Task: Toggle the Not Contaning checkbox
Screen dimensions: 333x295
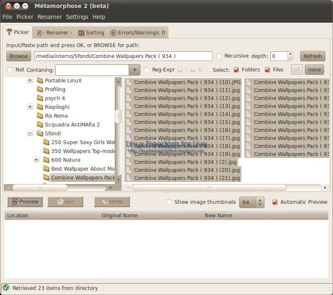Action: [x=10, y=70]
